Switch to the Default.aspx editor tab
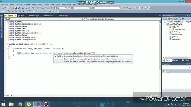The image size is (191, 107). pos(63,16)
